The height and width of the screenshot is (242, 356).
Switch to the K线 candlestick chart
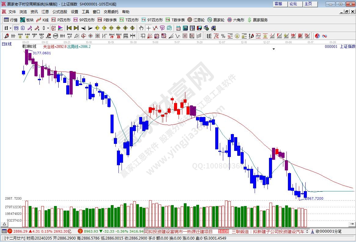(x=42, y=20)
